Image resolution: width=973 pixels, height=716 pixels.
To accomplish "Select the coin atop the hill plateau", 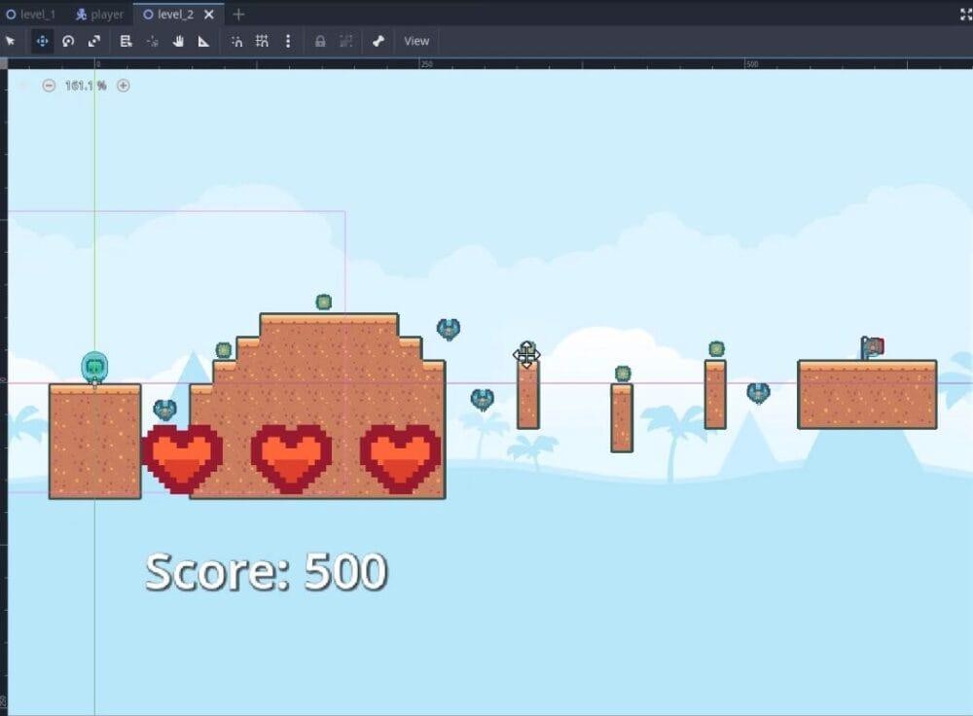I will (x=324, y=303).
